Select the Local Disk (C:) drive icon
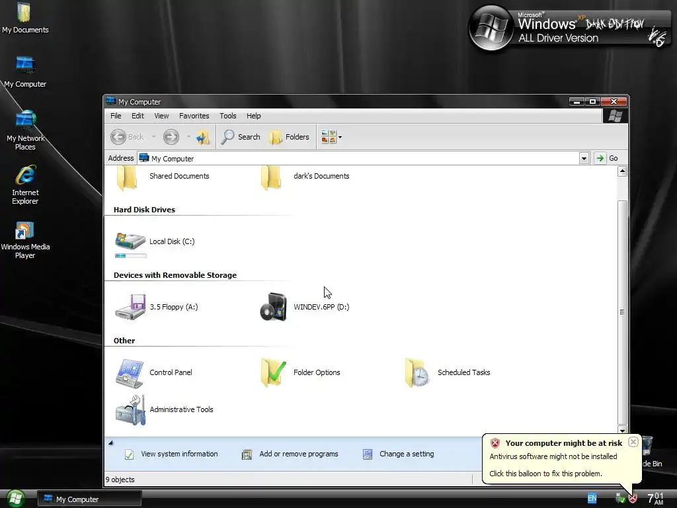 click(130, 241)
